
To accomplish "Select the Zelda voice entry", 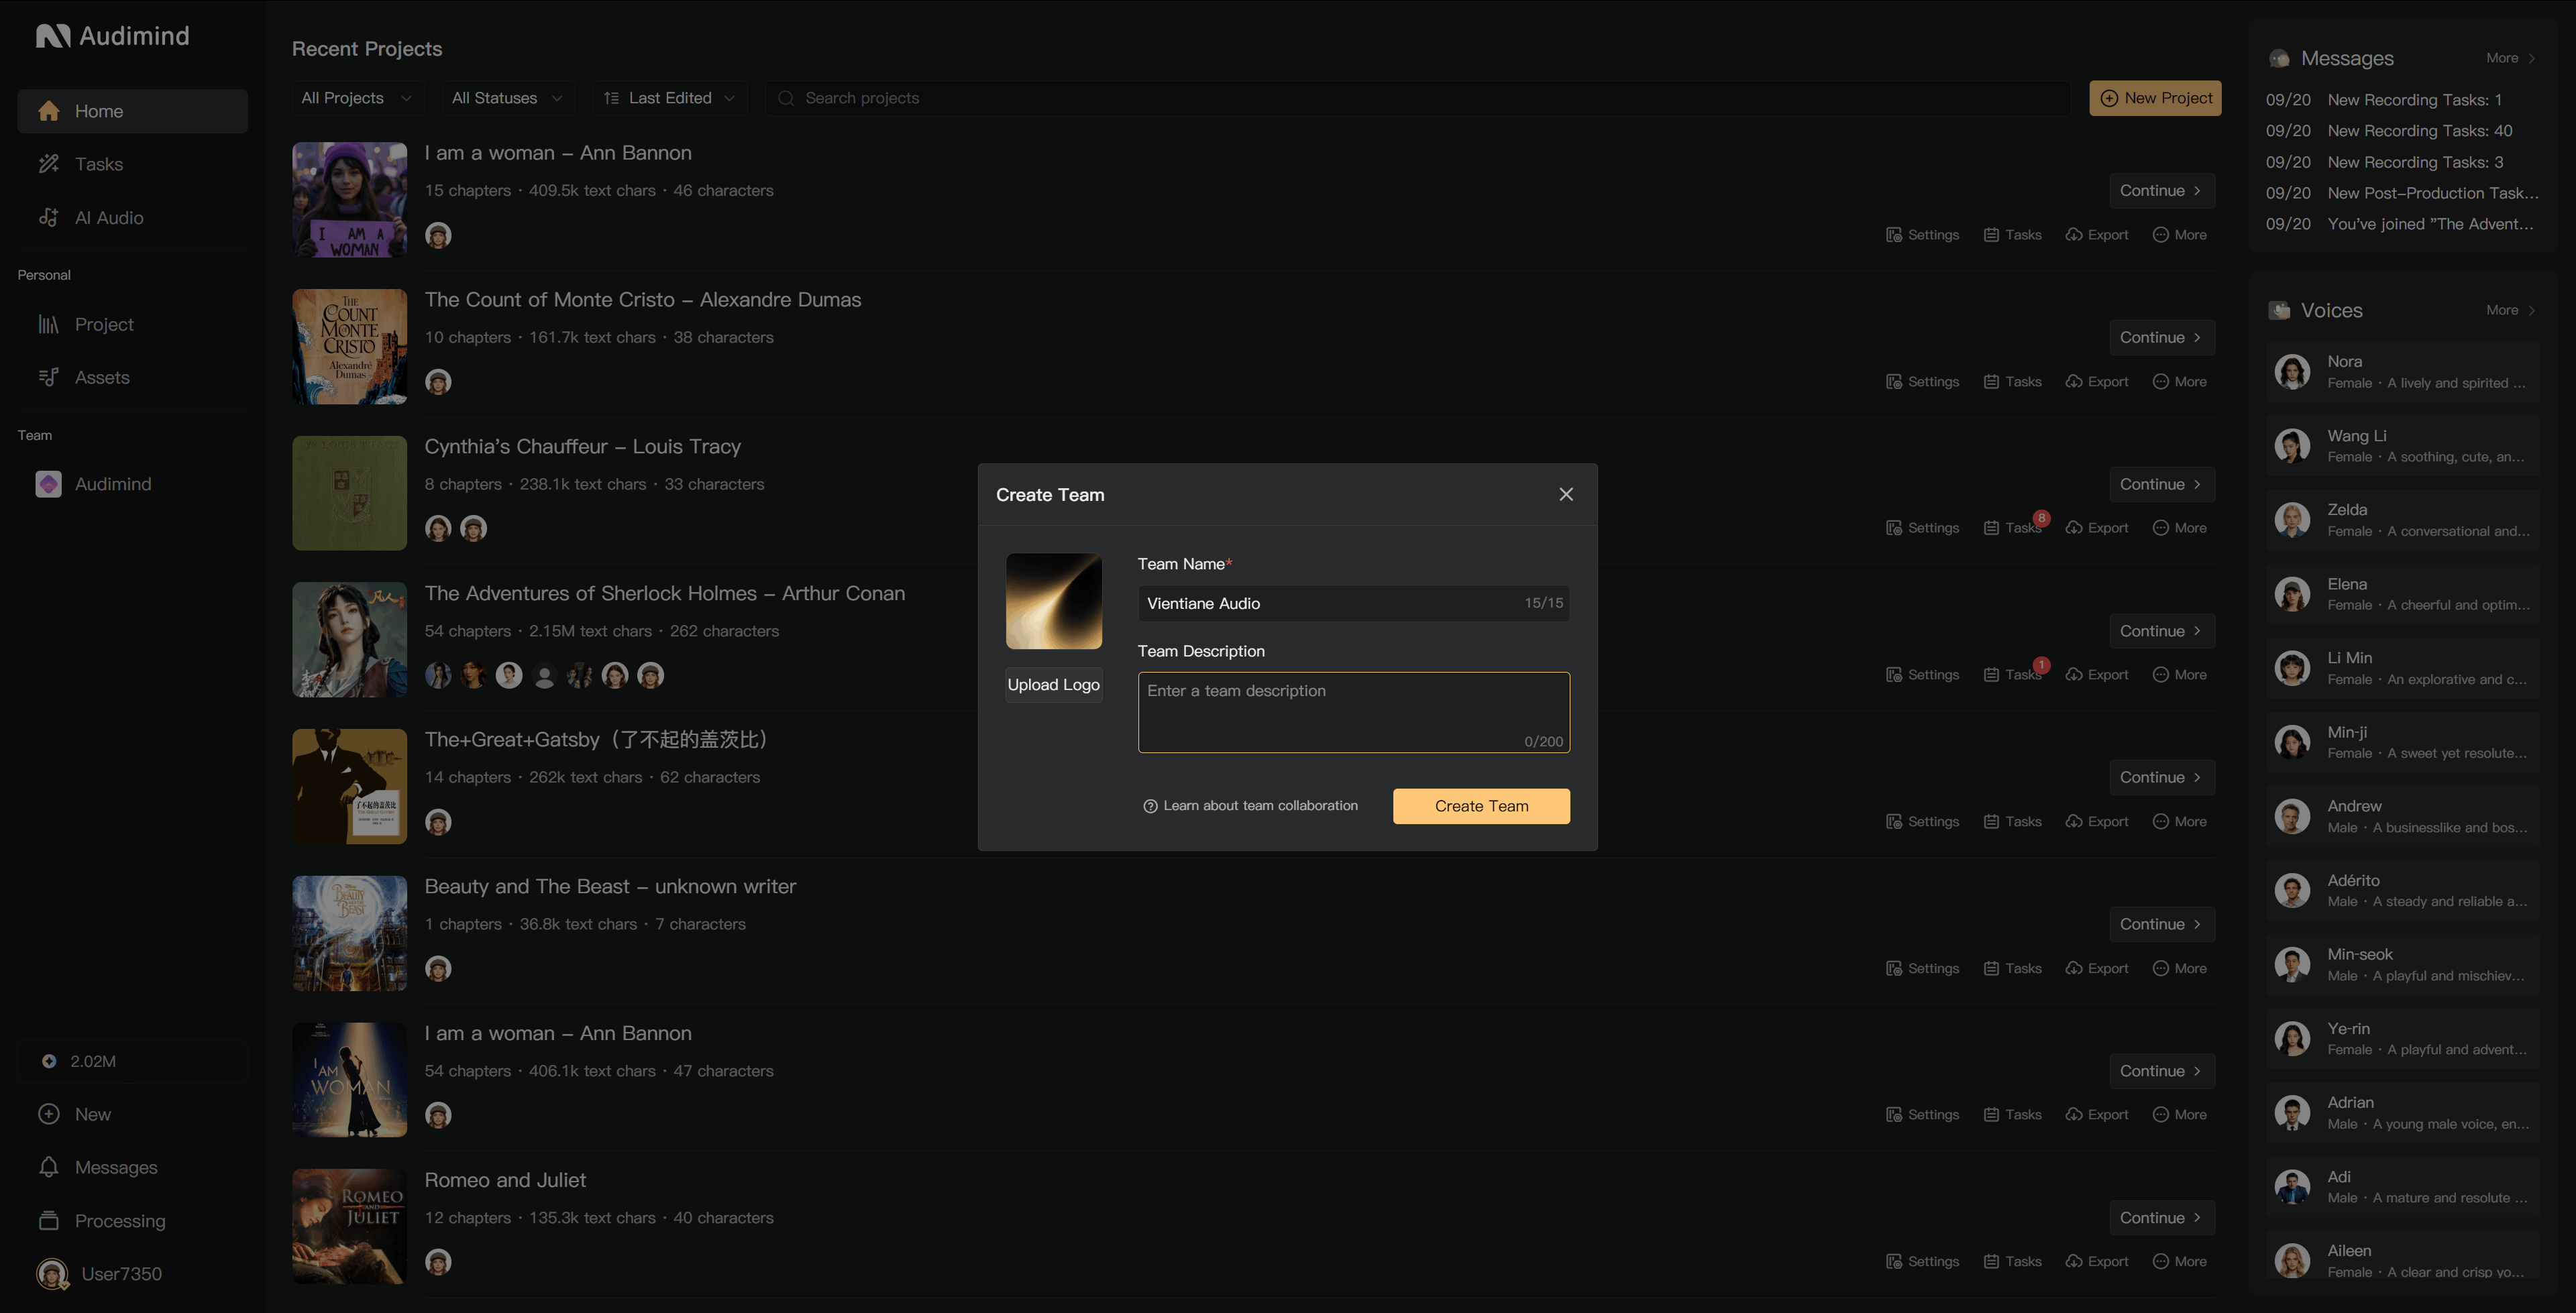I will (2402, 520).
